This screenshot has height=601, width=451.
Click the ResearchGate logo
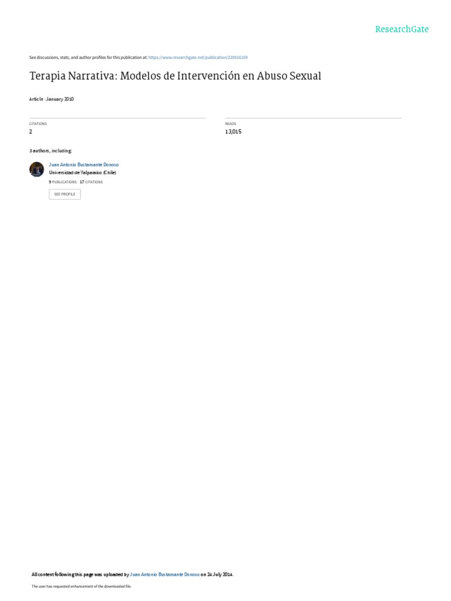(402, 29)
